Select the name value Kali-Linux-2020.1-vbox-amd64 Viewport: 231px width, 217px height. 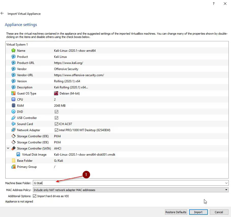[x=75, y=51]
